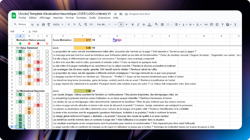The image size is (250, 140).
Task: Click the Panja logo
Action: coord(117,40)
